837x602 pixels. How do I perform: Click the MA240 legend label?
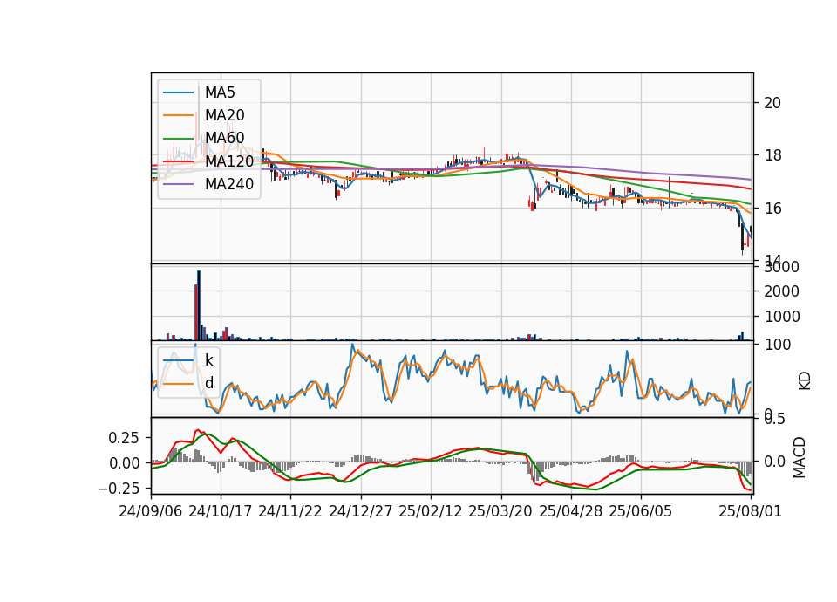(x=229, y=184)
